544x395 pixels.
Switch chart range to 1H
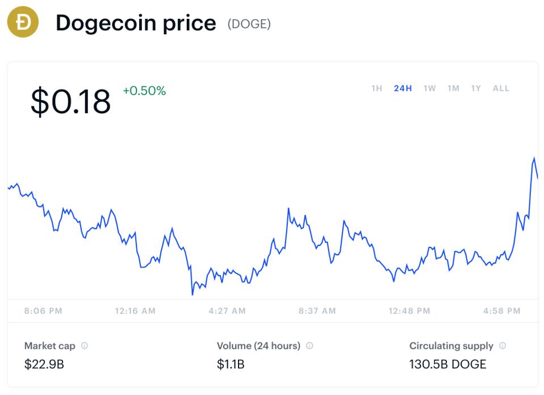pyautogui.click(x=377, y=89)
